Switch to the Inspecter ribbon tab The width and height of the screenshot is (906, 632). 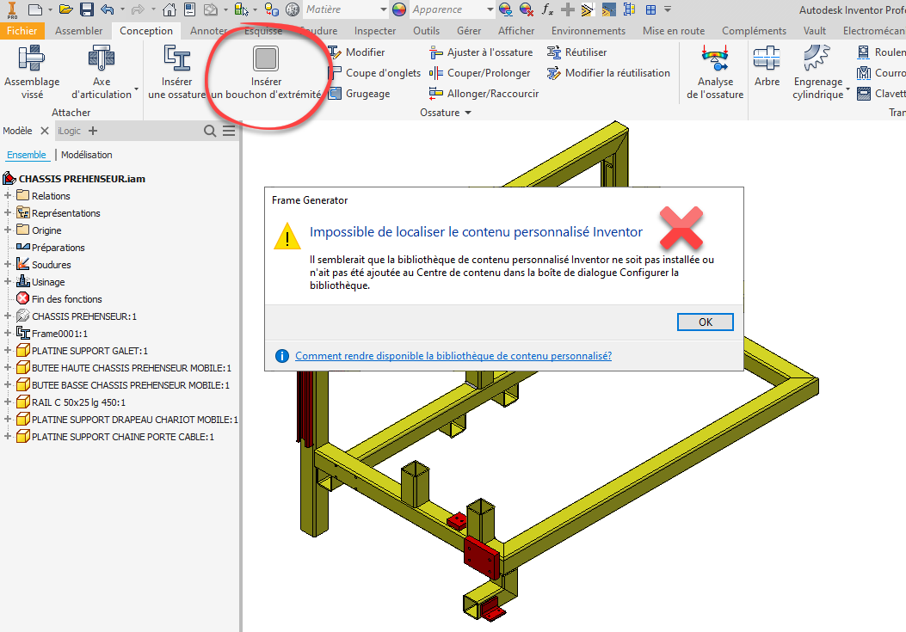coord(375,31)
